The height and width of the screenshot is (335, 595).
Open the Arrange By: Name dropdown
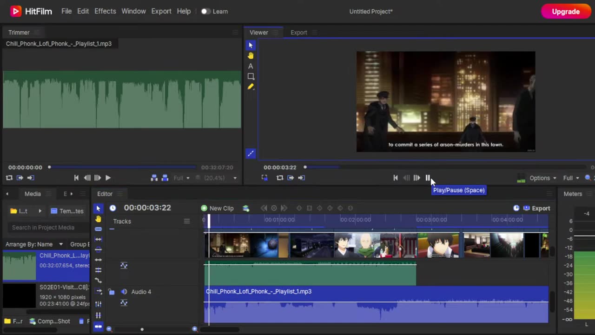[34, 244]
